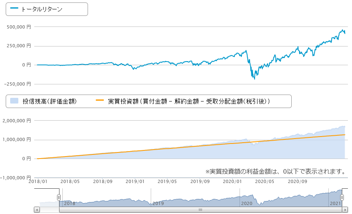Click the 250,000 円 axis value
This screenshot has height=214, width=352.
19,46
